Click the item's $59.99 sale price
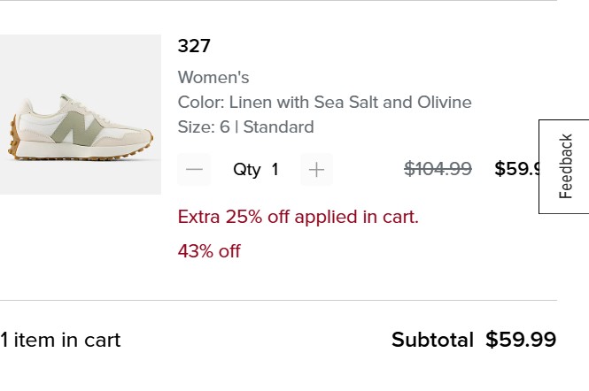Image resolution: width=589 pixels, height=391 pixels. [516, 169]
